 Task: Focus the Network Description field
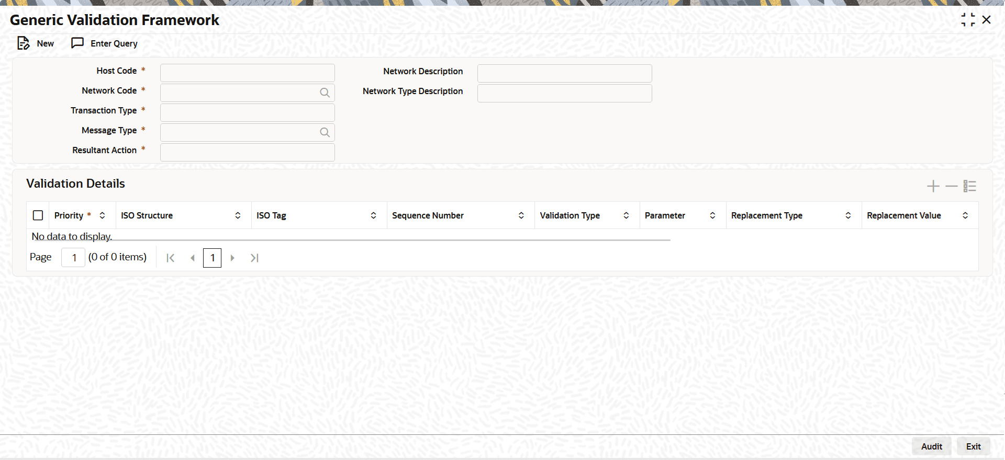[565, 73]
